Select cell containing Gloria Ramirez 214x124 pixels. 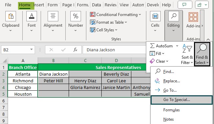click(85, 87)
